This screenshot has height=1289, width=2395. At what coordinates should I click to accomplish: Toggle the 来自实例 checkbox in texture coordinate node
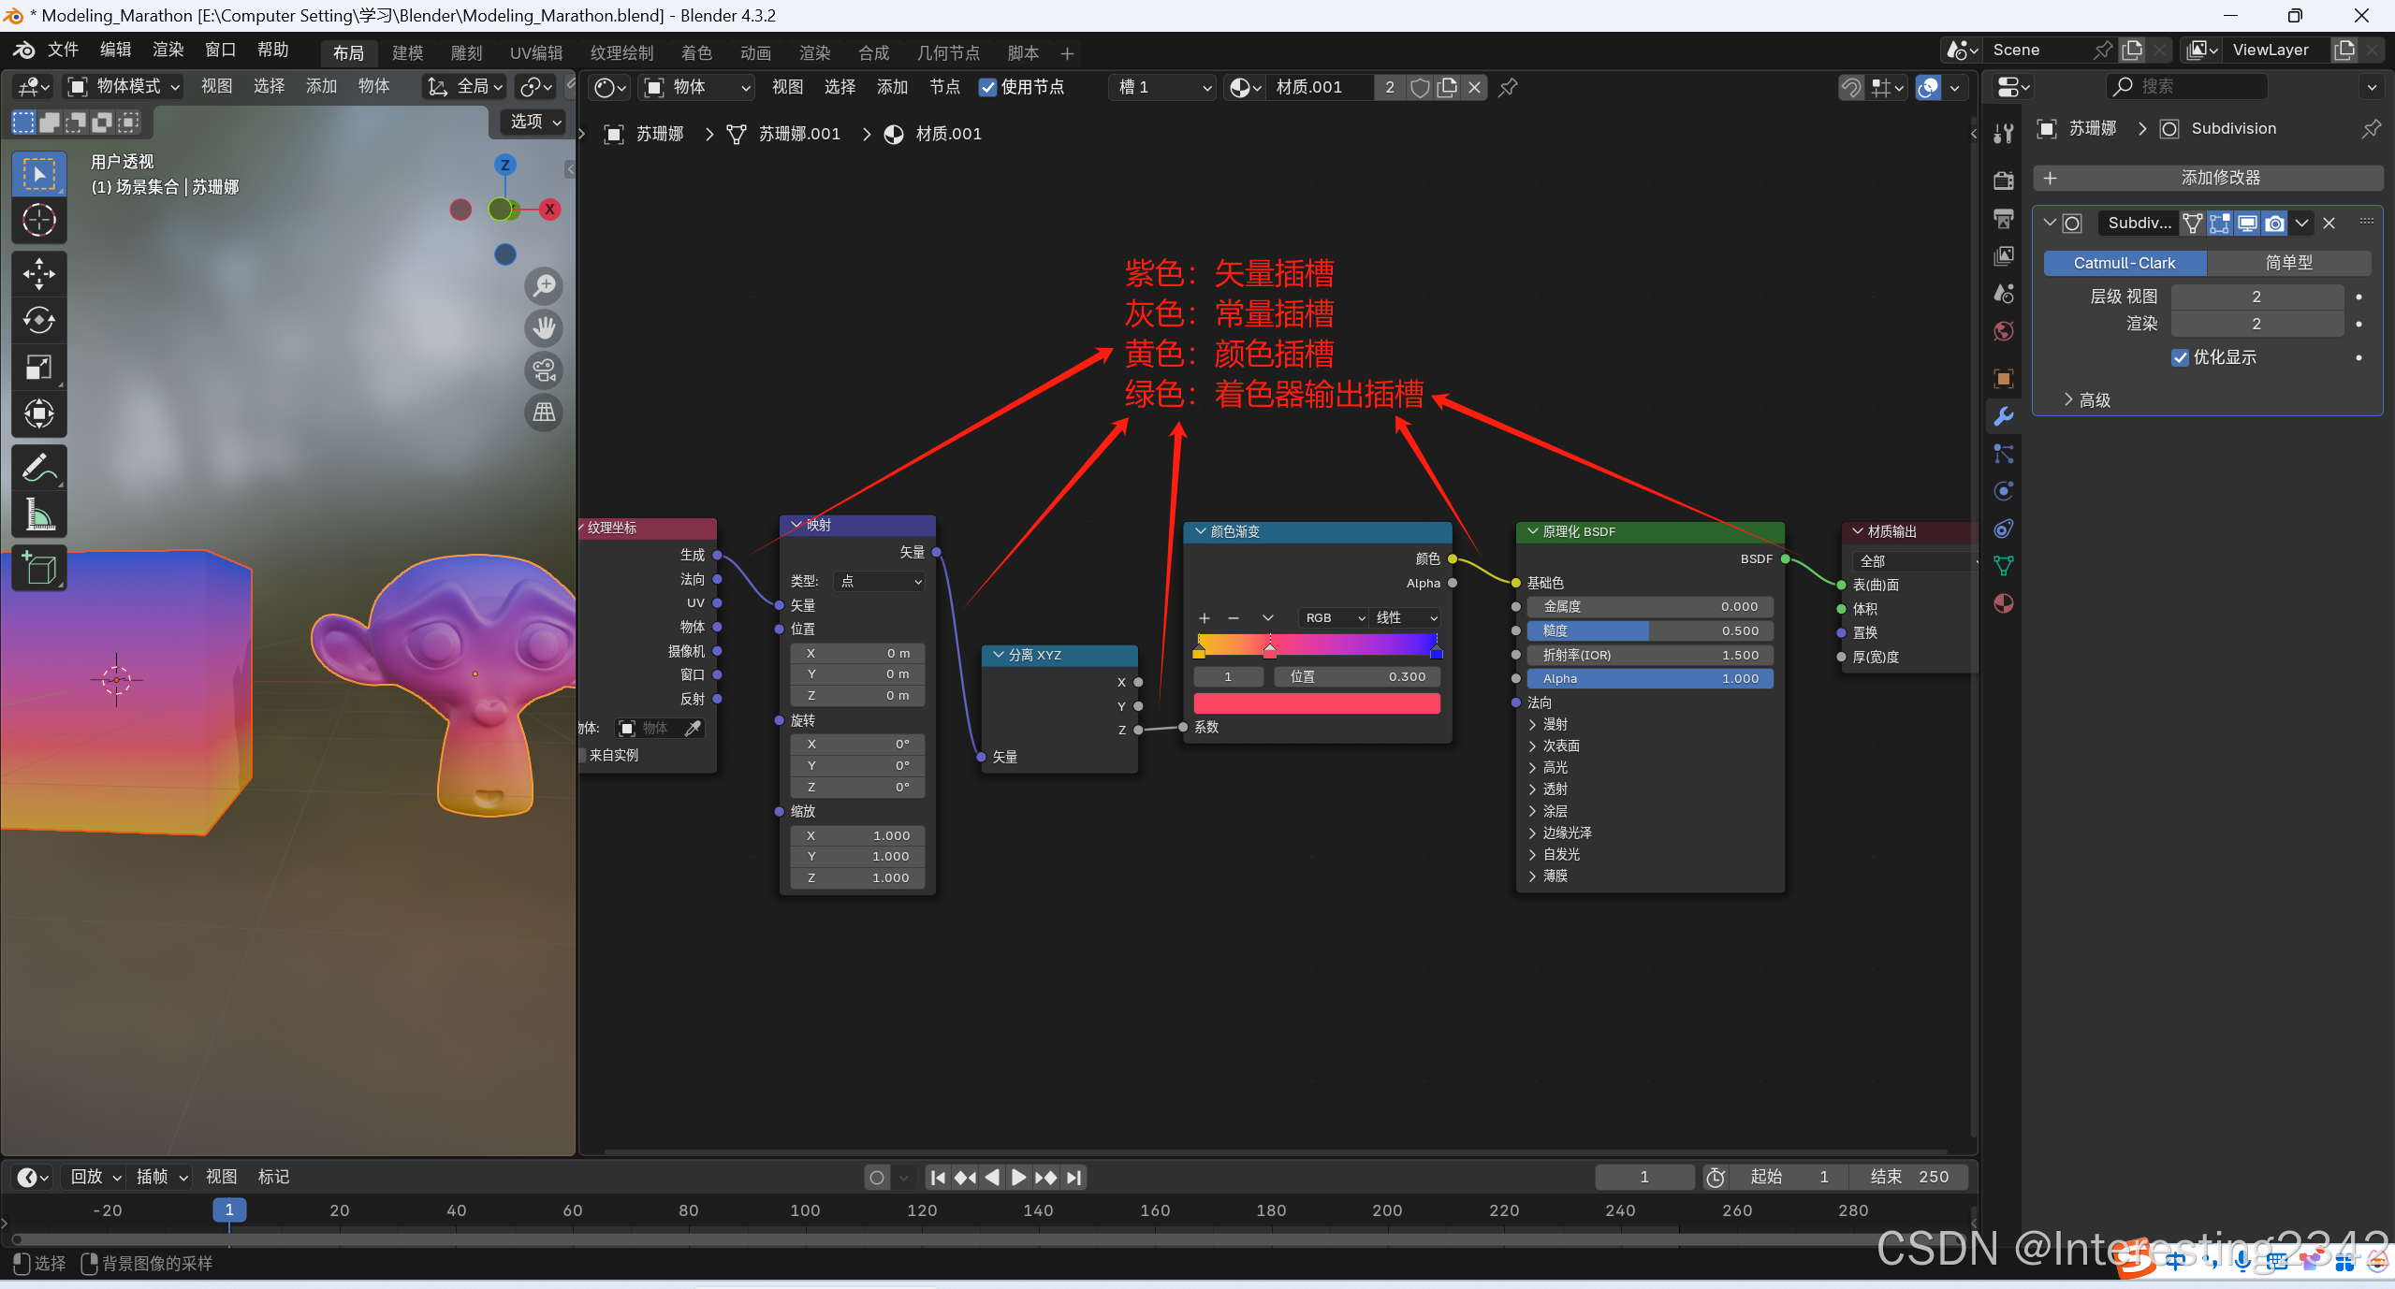tap(583, 755)
